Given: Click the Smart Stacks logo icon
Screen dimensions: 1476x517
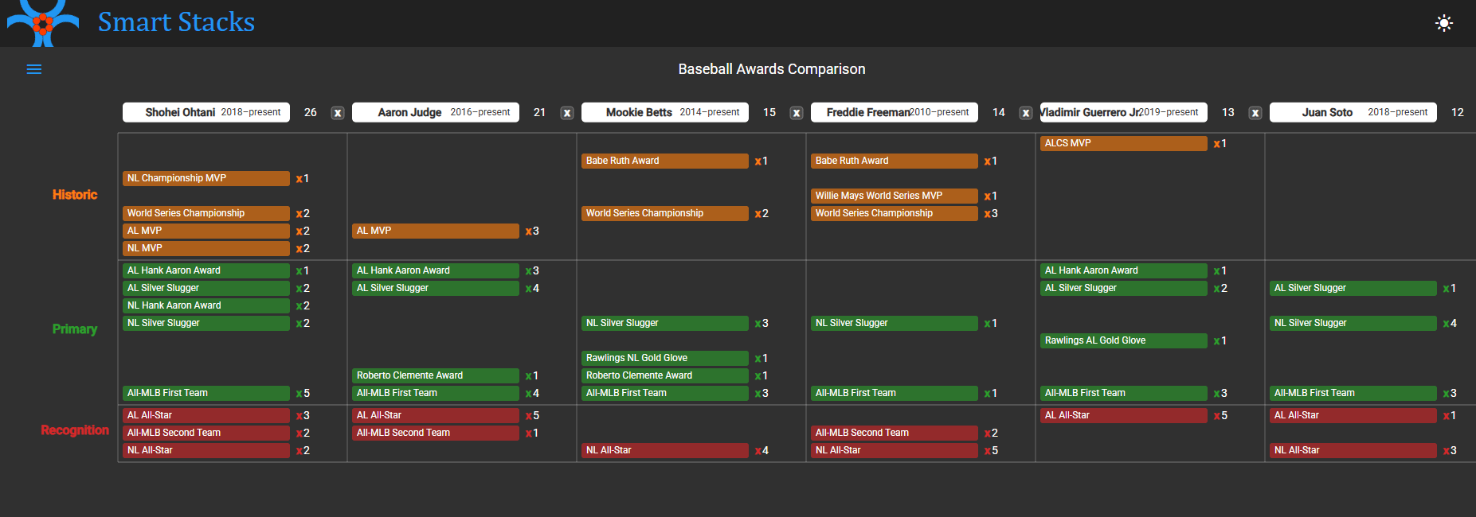Looking at the screenshot, I should pos(43,22).
